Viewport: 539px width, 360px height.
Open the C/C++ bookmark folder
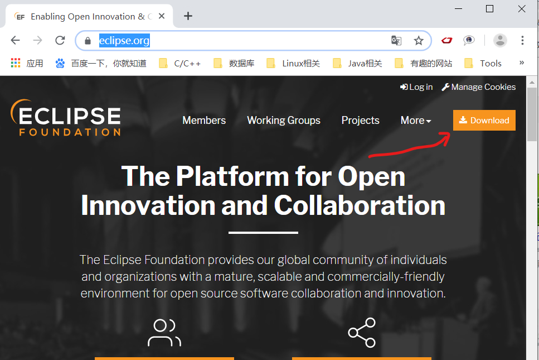tap(180, 63)
